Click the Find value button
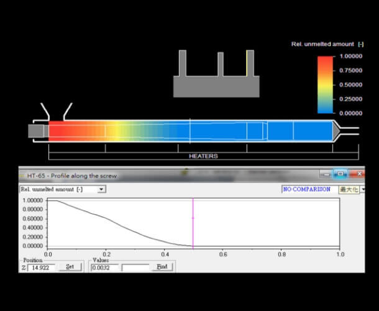Screen dimensions: 379x311 point(162,267)
